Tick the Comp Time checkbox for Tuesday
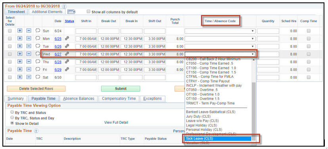 pos(309,46)
